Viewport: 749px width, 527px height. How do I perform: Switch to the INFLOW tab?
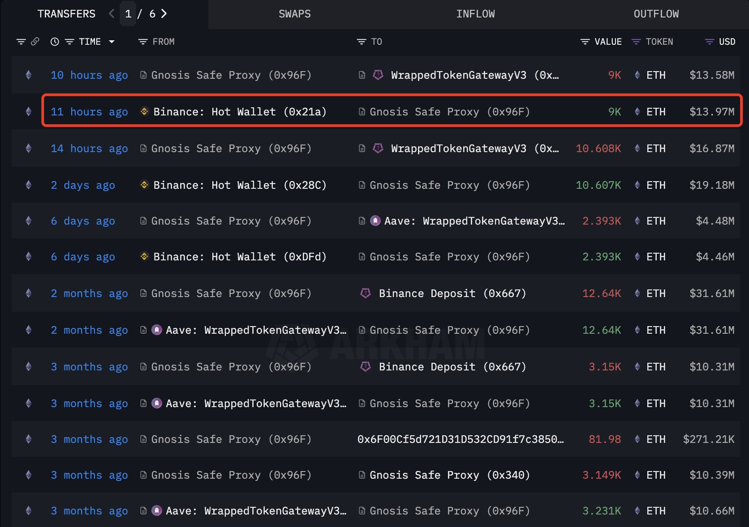point(475,14)
